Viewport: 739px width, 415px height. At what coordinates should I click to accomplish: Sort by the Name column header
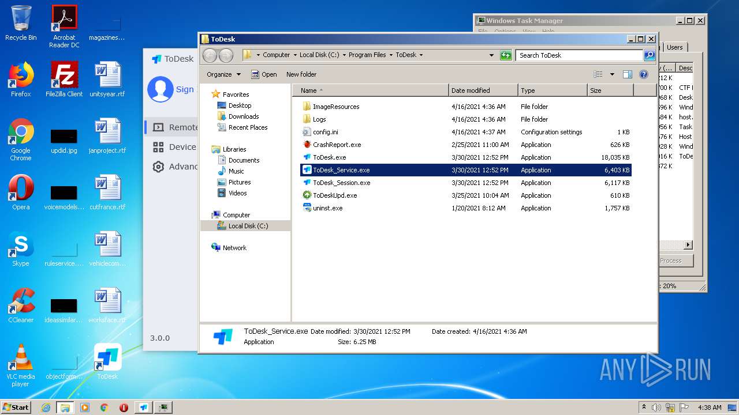(371, 90)
